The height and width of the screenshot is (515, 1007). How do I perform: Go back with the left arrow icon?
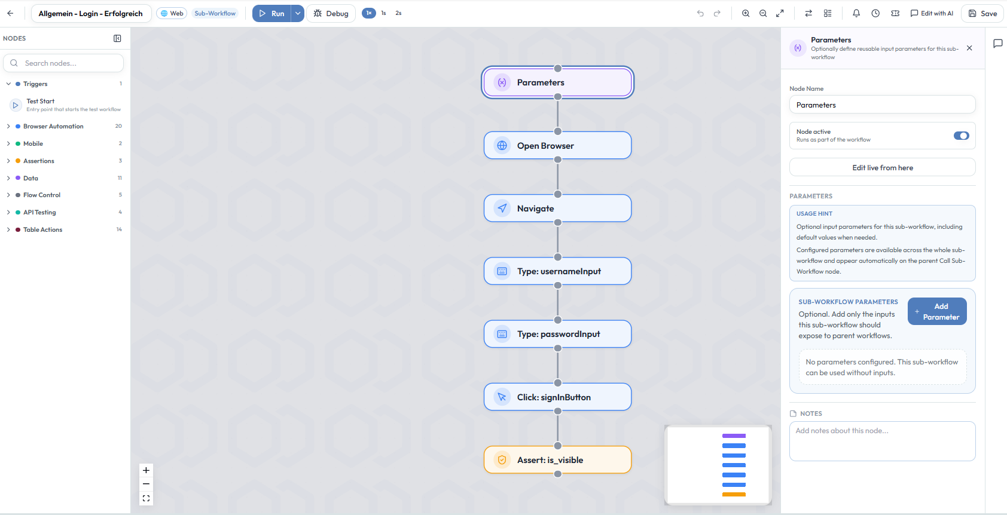10,13
